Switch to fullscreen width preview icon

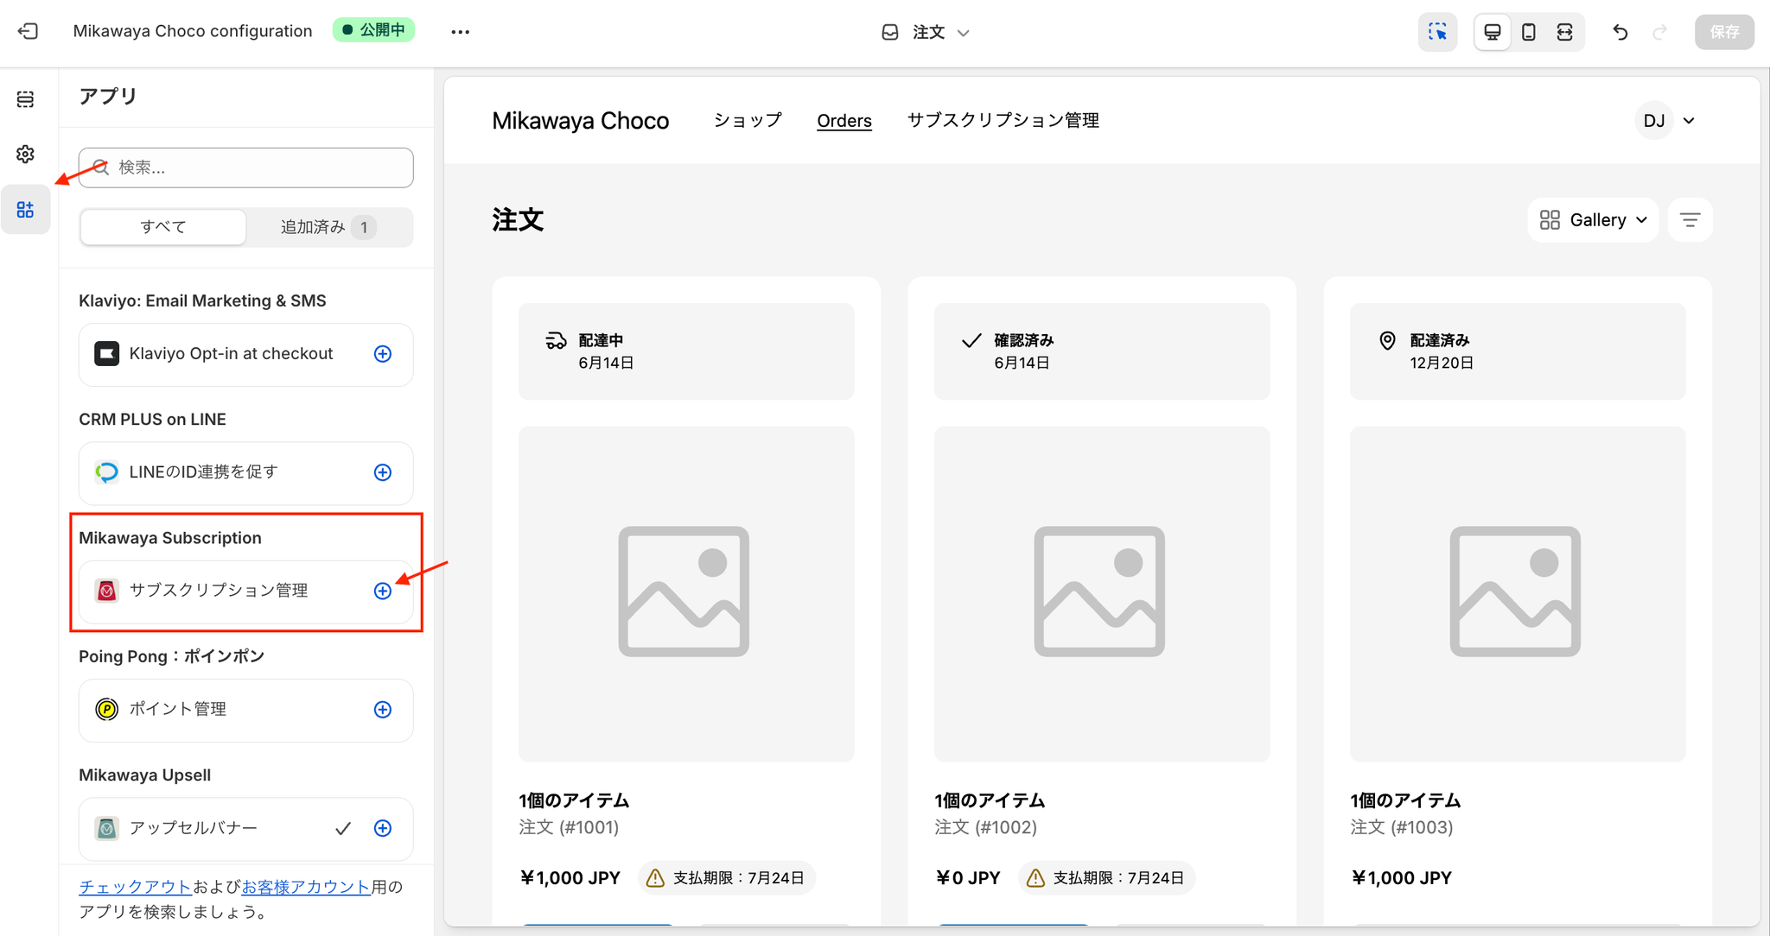(1564, 32)
